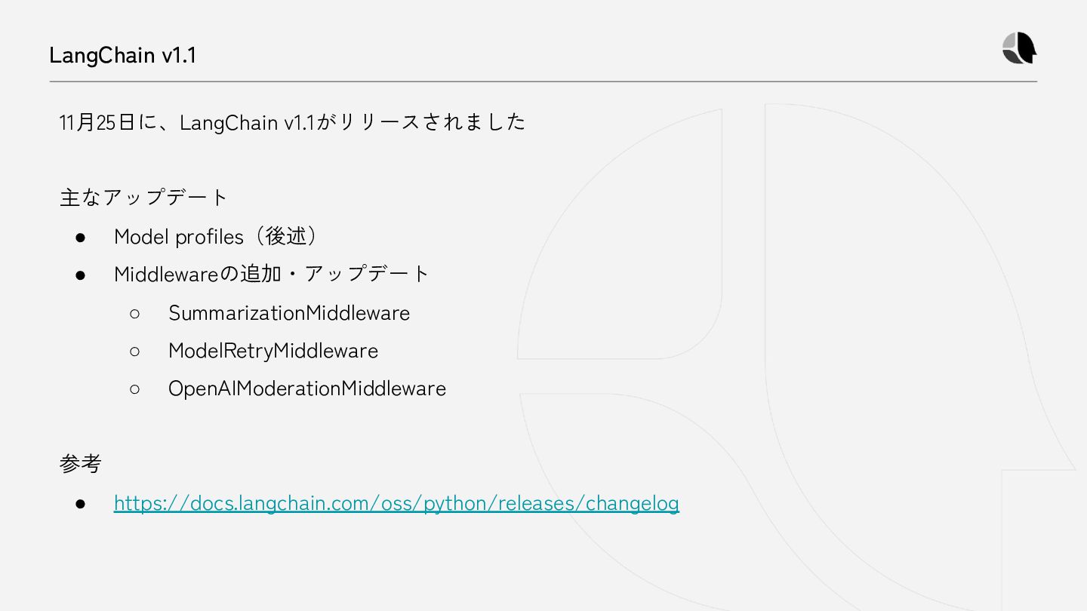1087x611 pixels.
Task: Click the sentence "11月25日に、LangChain v1.1がリリースされました"
Action: click(x=292, y=121)
